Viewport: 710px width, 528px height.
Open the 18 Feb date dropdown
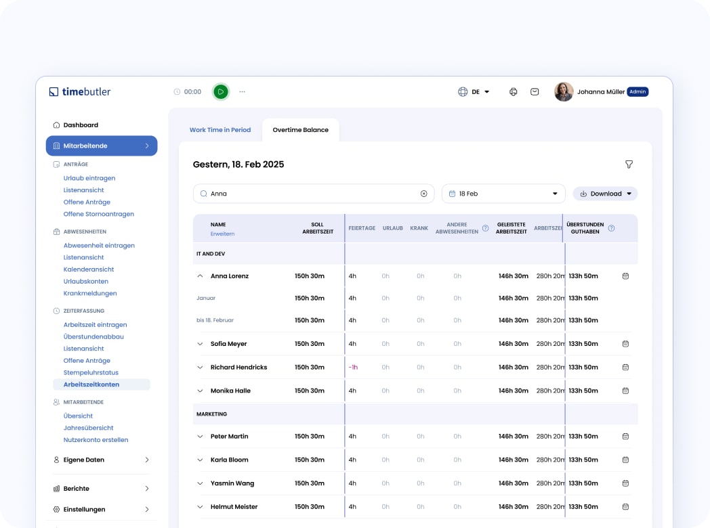click(503, 194)
